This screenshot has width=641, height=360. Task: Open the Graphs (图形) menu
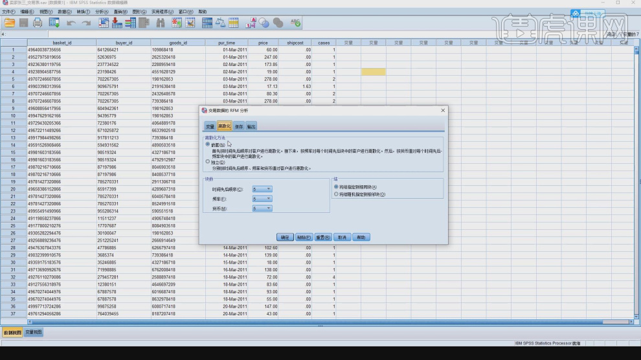[x=139, y=12]
